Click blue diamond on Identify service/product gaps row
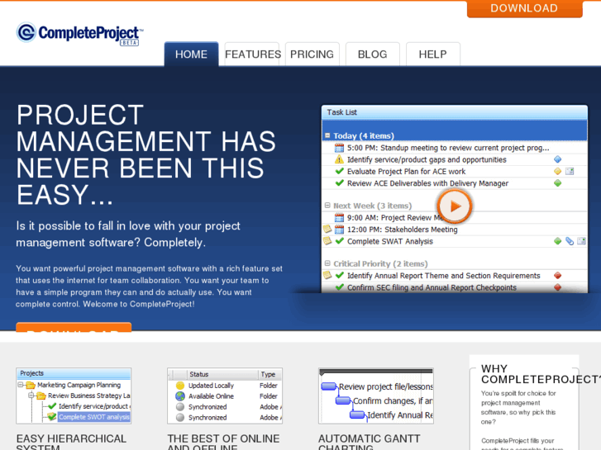The width and height of the screenshot is (601, 450). [558, 159]
